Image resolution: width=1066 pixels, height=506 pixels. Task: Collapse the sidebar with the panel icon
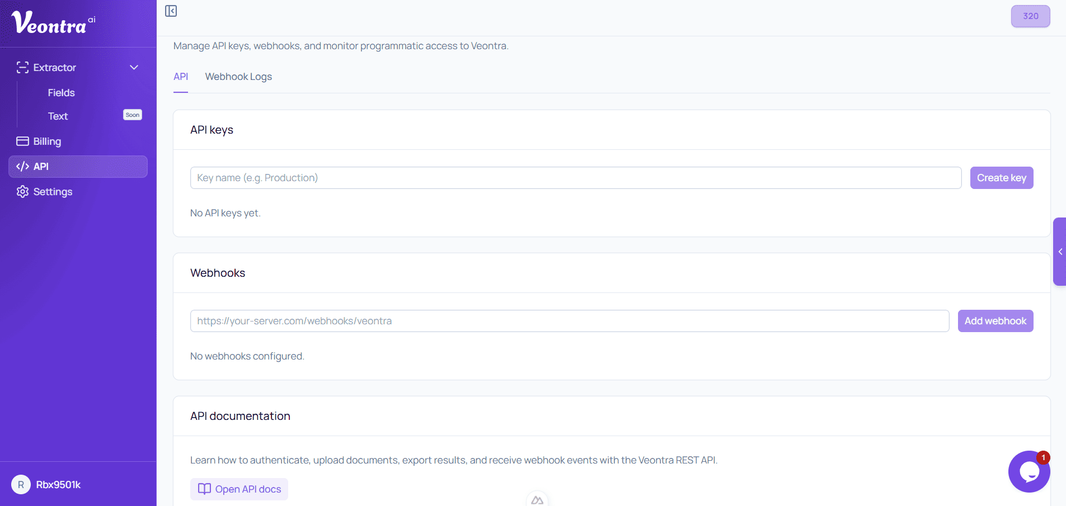171,11
